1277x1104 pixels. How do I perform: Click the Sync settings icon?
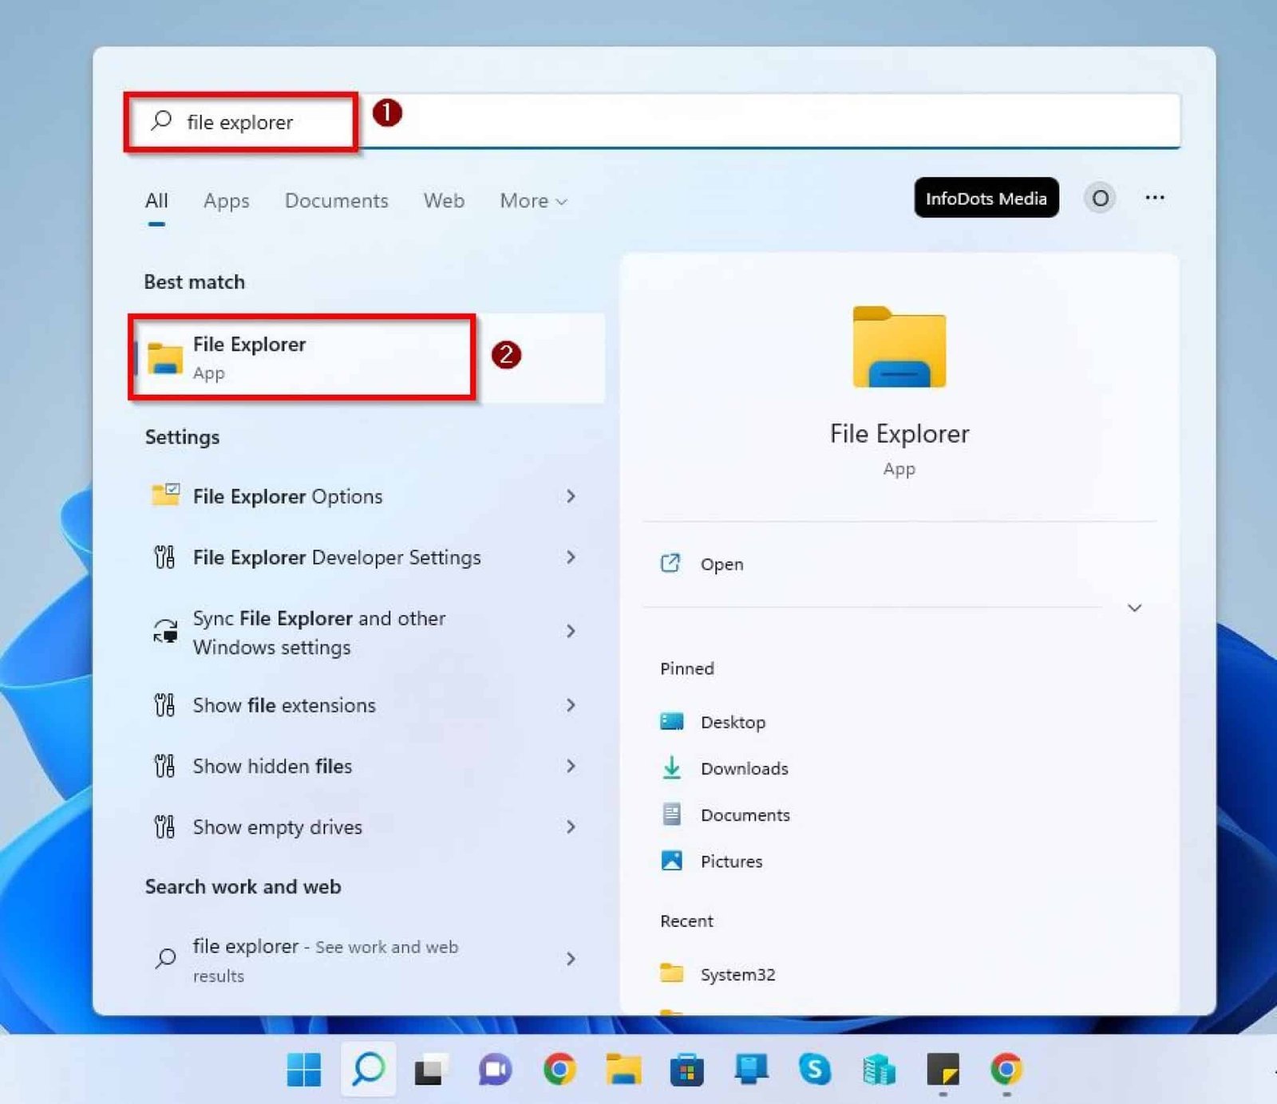pyautogui.click(x=165, y=632)
